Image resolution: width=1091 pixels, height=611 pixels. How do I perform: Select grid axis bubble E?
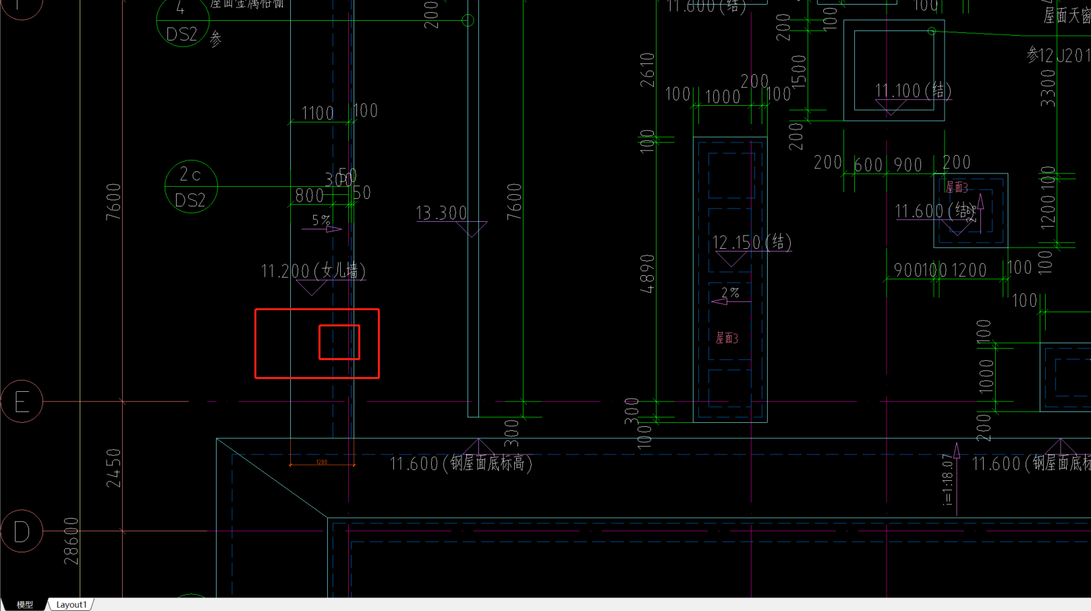click(22, 402)
